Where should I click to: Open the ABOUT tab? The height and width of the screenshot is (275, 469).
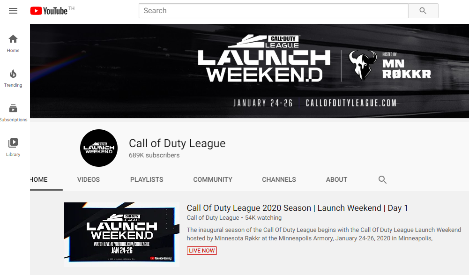click(x=336, y=179)
